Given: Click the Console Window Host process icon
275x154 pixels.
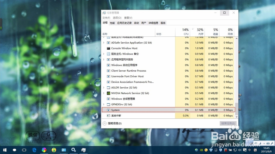Looking at the screenshot, I should coord(108,48).
